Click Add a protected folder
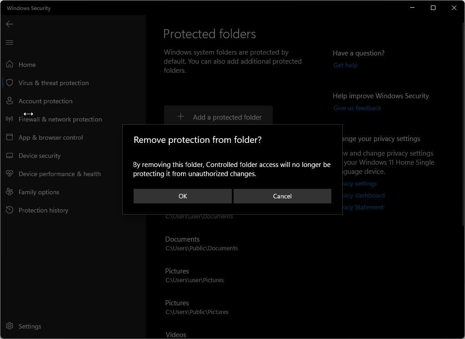 click(218, 117)
